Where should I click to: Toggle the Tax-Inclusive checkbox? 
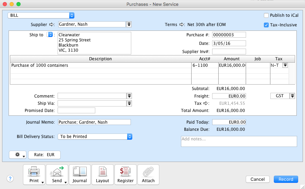266,25
